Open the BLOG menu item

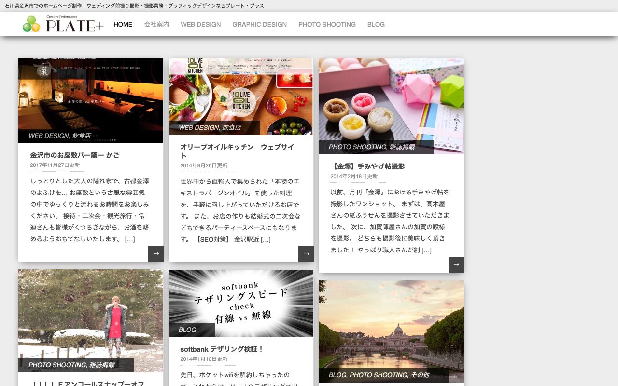[376, 24]
